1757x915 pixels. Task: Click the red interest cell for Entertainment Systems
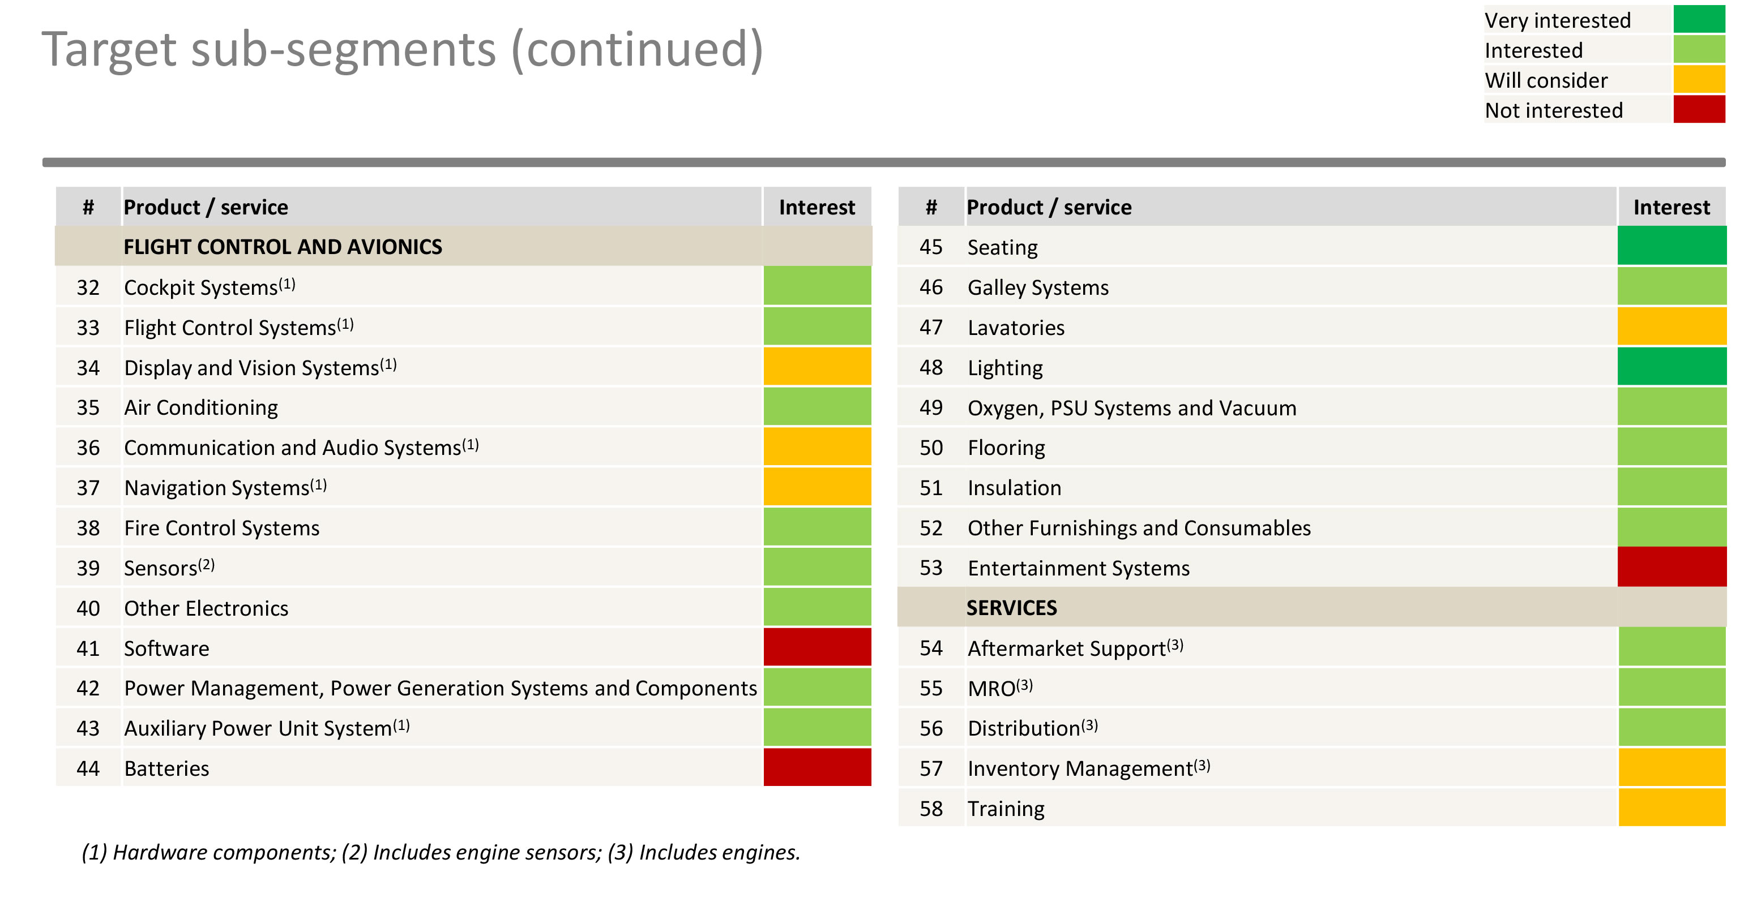(x=1671, y=567)
